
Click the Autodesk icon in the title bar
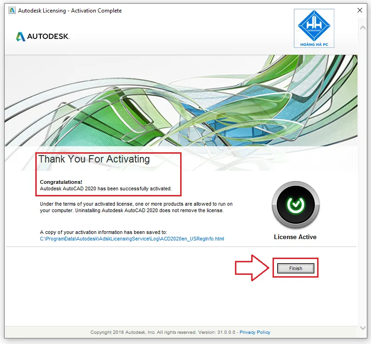click(12, 10)
